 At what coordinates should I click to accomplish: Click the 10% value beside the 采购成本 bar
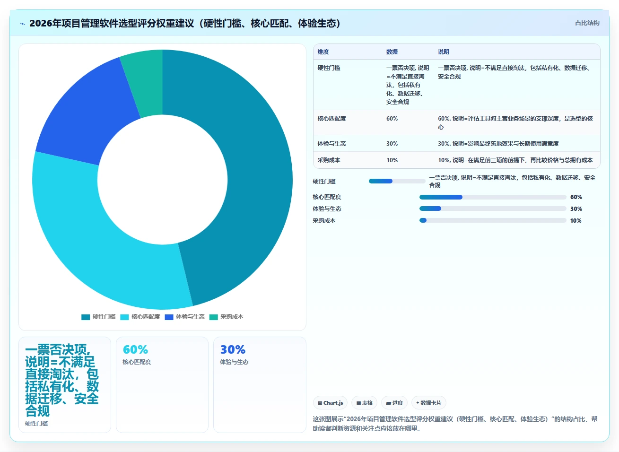pyautogui.click(x=575, y=221)
